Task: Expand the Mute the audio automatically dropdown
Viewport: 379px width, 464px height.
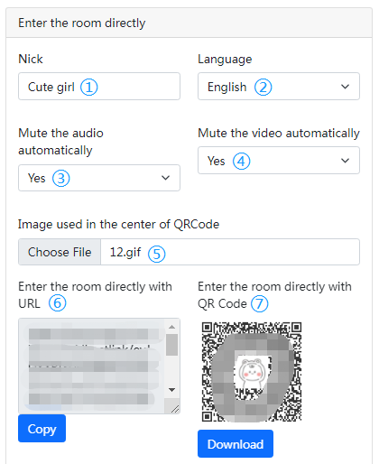Action: [99, 178]
